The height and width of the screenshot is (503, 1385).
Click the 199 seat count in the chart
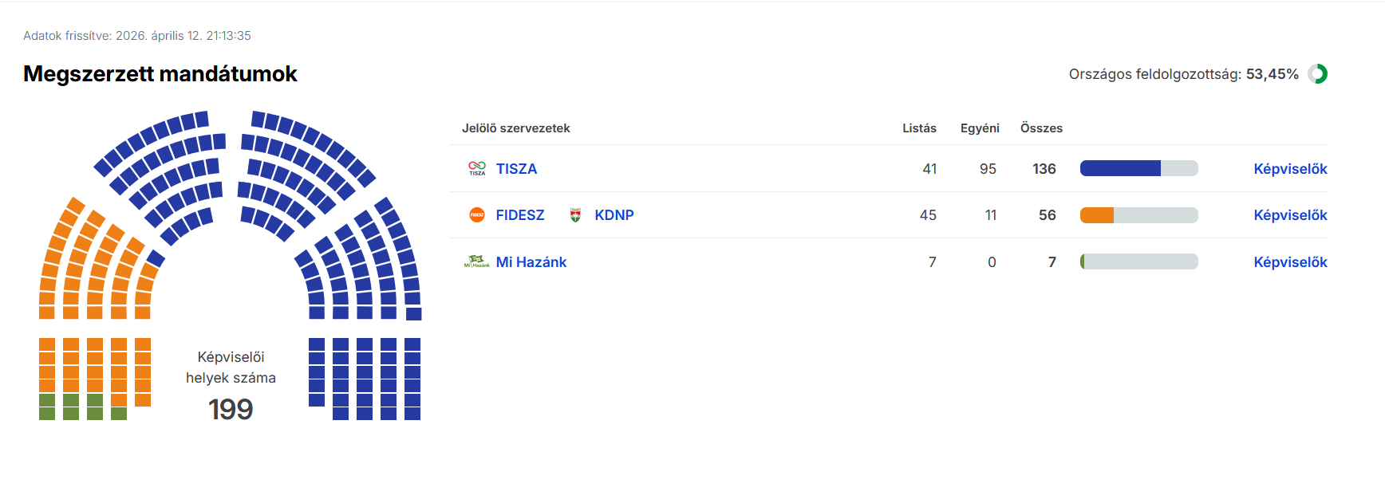[231, 410]
